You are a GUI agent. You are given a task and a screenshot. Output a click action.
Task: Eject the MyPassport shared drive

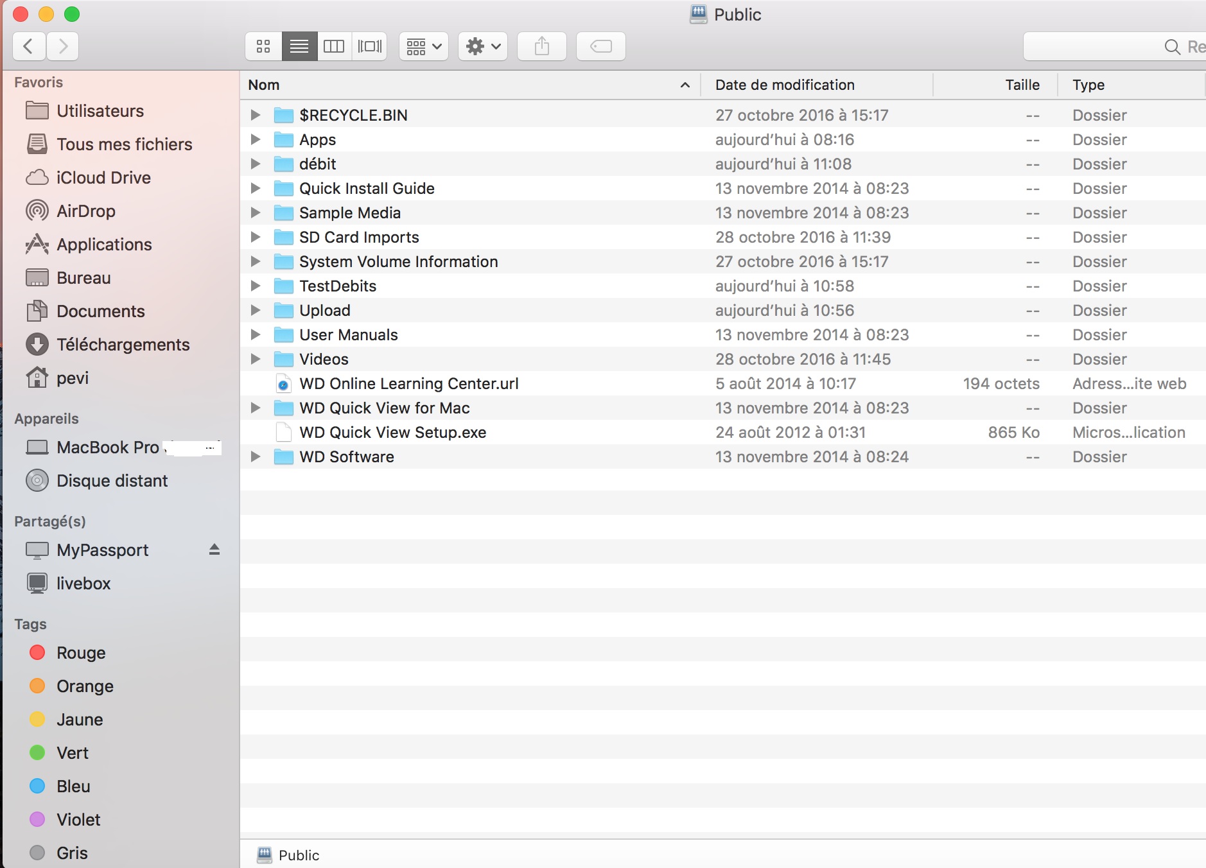(214, 550)
